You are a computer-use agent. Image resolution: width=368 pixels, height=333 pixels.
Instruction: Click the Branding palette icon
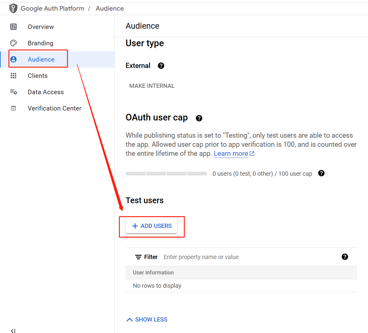(x=14, y=43)
